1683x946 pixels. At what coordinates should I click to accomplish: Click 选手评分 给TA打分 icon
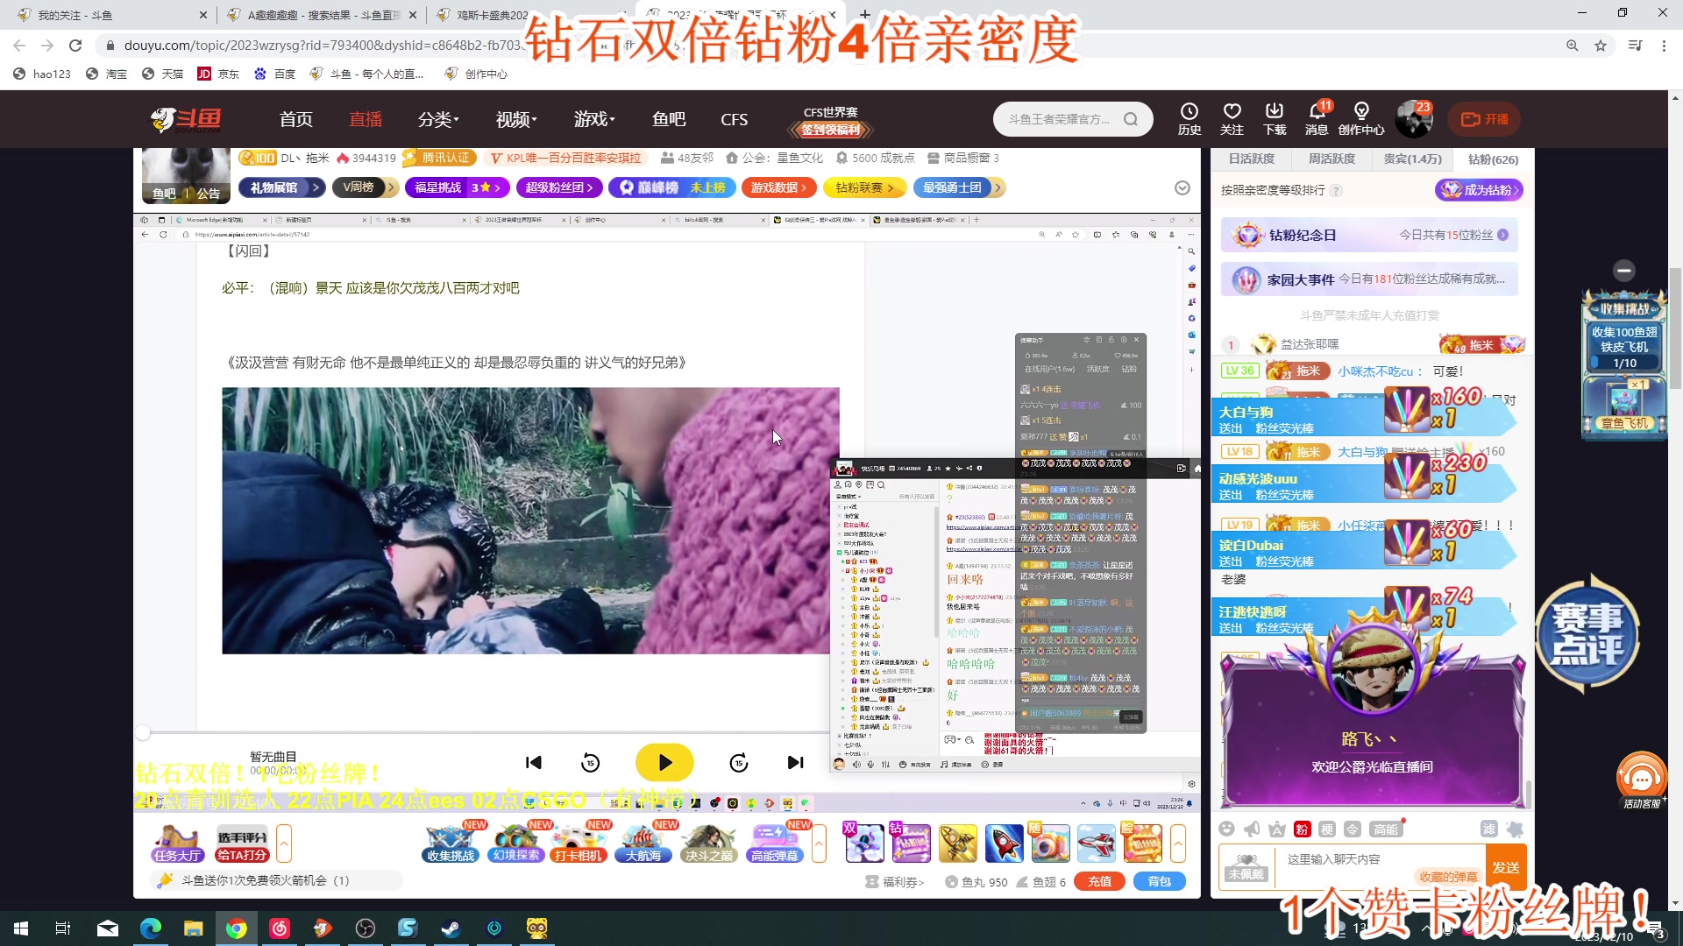click(x=242, y=844)
